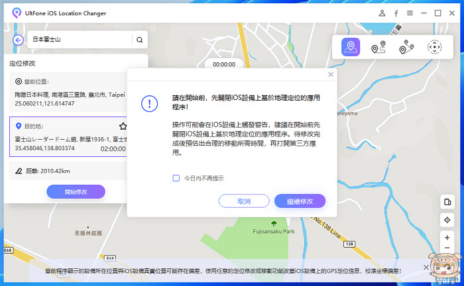The height and width of the screenshot is (286, 464).
Task: Click the 定位修改 panel heading
Action: point(23,64)
